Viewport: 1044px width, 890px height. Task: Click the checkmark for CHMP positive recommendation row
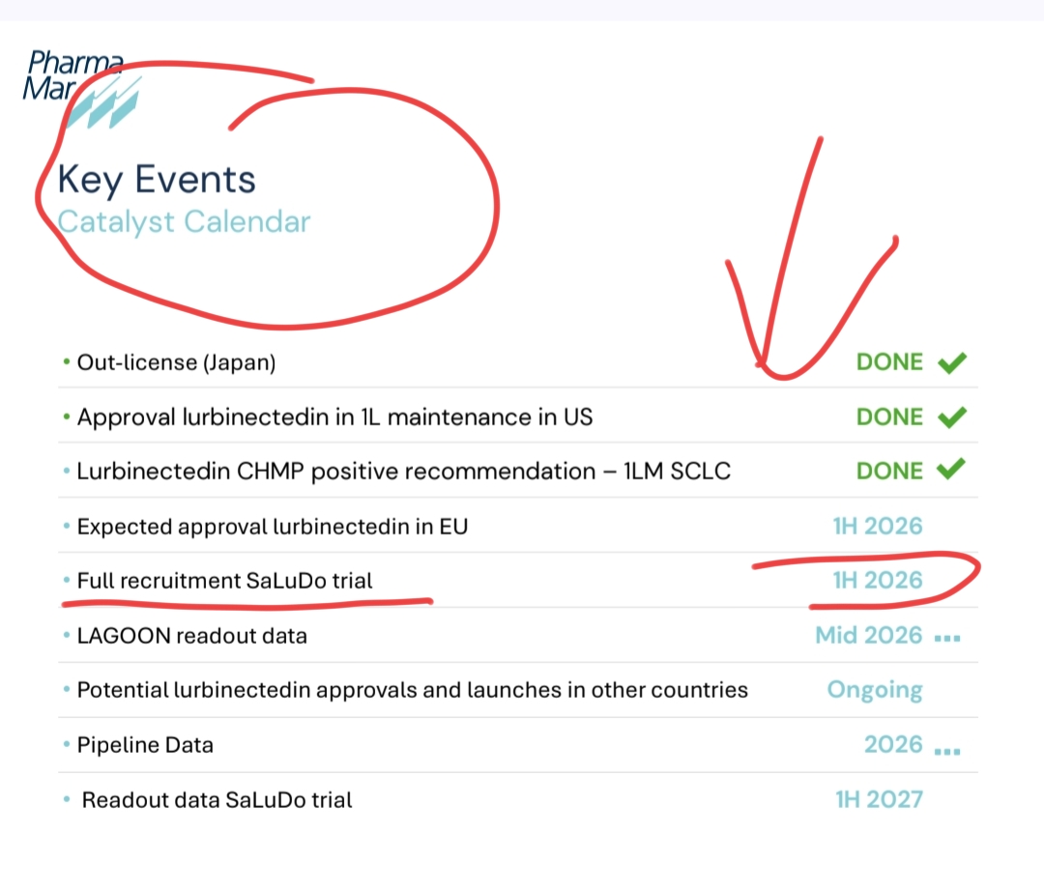(951, 470)
